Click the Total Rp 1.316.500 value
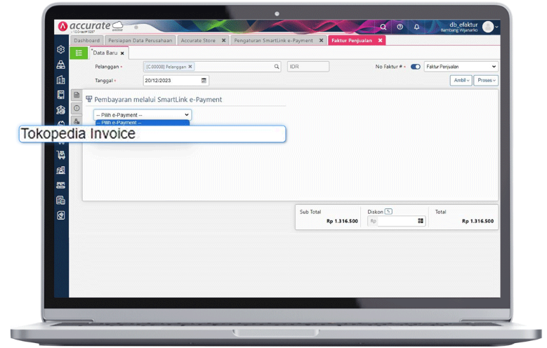 [478, 221]
